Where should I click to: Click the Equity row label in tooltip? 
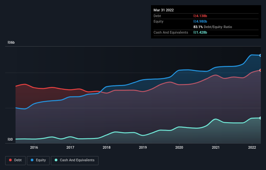(158, 21)
